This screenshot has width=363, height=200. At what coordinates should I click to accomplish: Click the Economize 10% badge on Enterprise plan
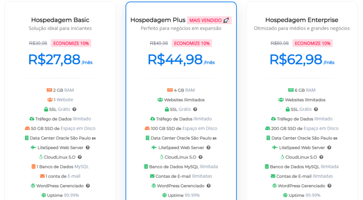tap(313, 43)
